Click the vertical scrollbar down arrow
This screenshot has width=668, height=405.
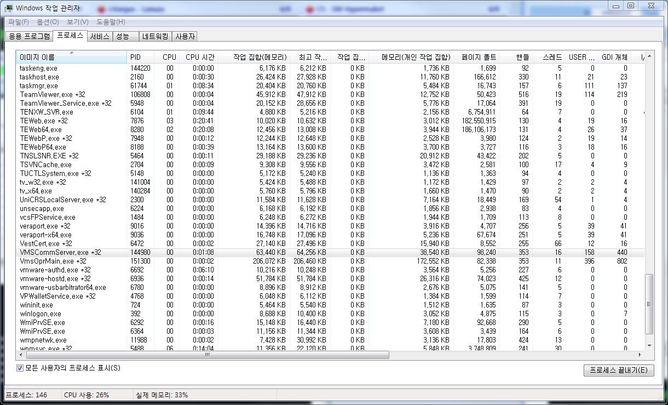[x=650, y=346]
